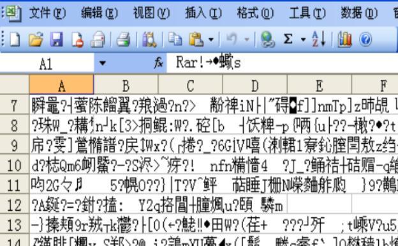Select column D header
Screen dimensions: 398x246
click(255, 85)
